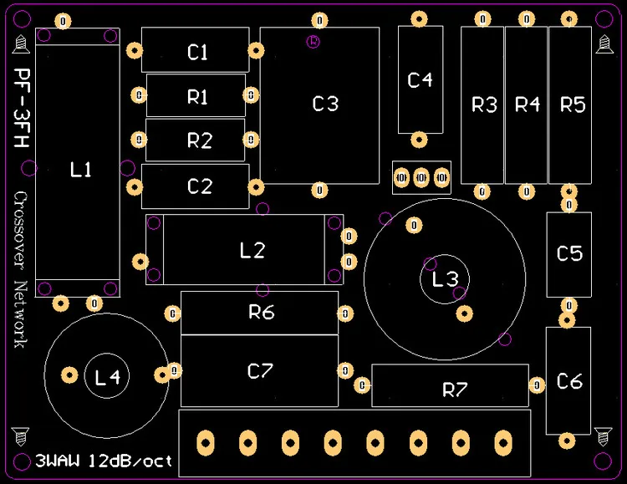
Task: Click the bottom-left corner screw symbol
Action: point(20,436)
